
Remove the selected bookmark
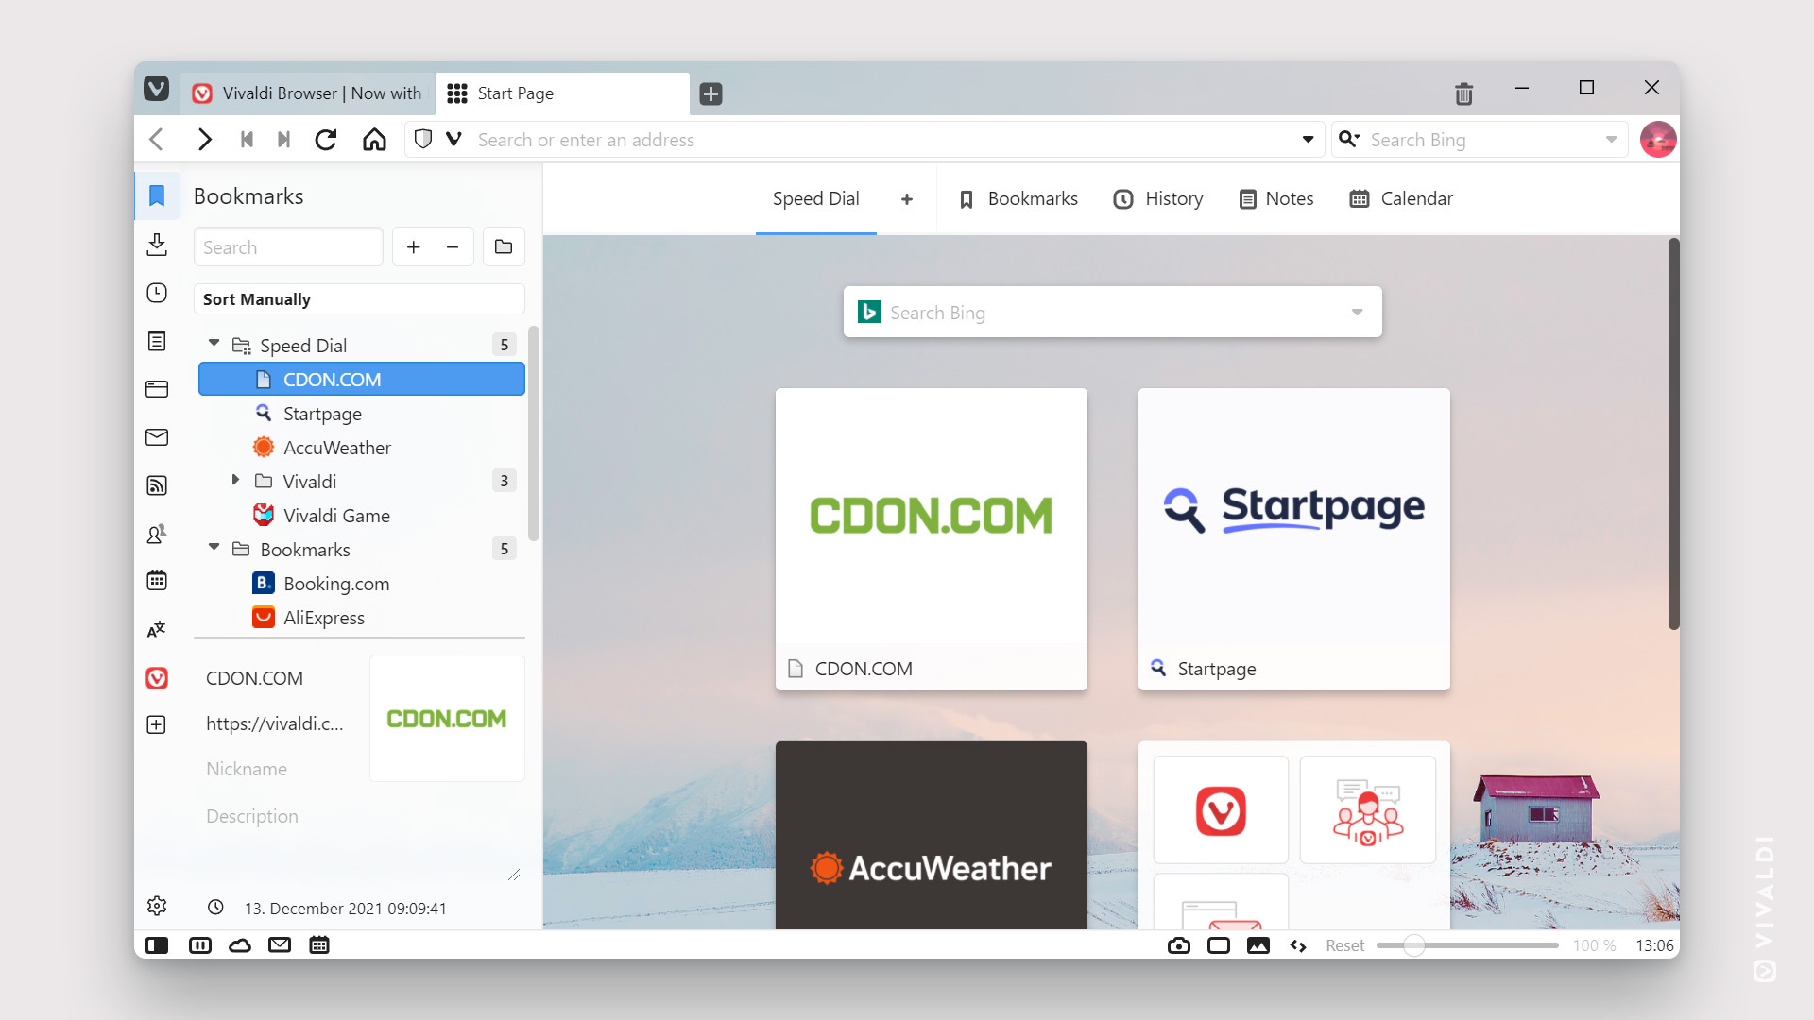(x=453, y=247)
